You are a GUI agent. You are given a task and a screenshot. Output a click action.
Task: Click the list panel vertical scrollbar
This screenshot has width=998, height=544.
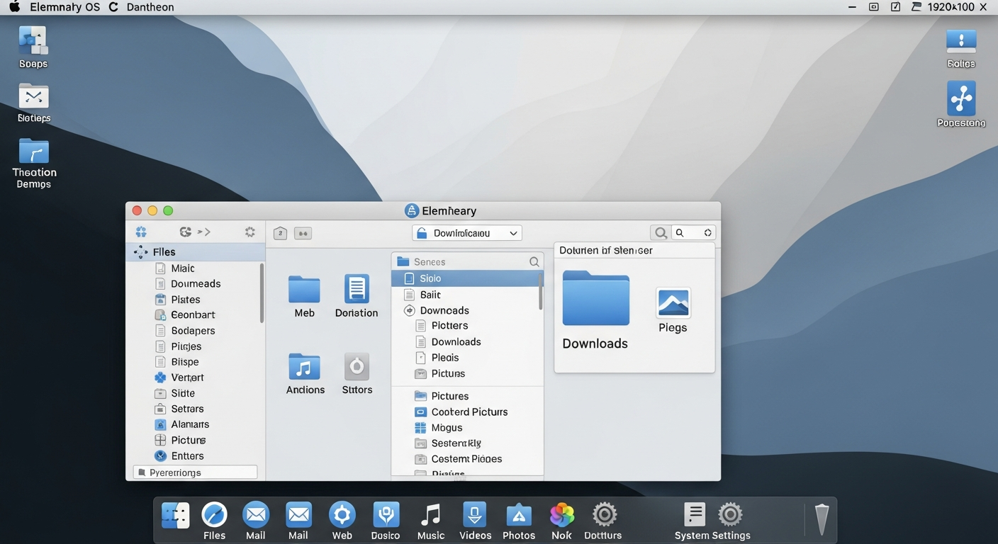point(541,291)
